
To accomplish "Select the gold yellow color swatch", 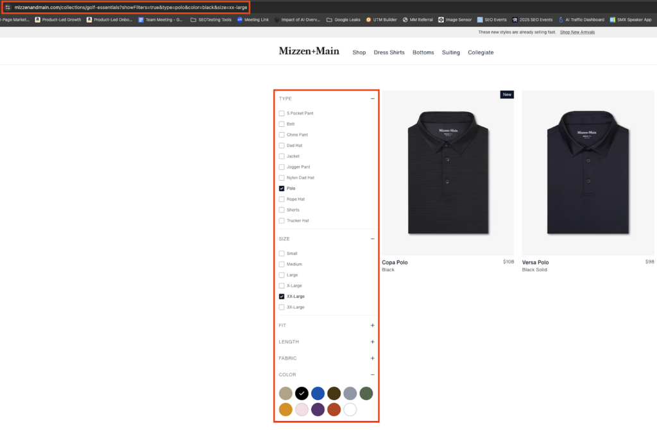I will 286,409.
